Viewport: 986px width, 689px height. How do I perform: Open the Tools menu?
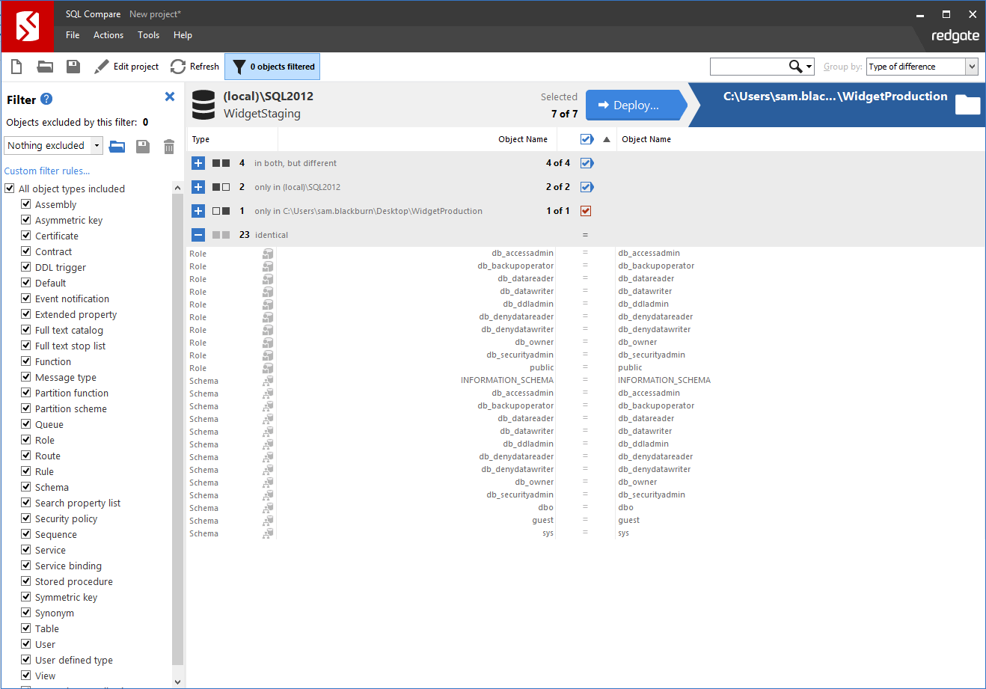pyautogui.click(x=148, y=34)
